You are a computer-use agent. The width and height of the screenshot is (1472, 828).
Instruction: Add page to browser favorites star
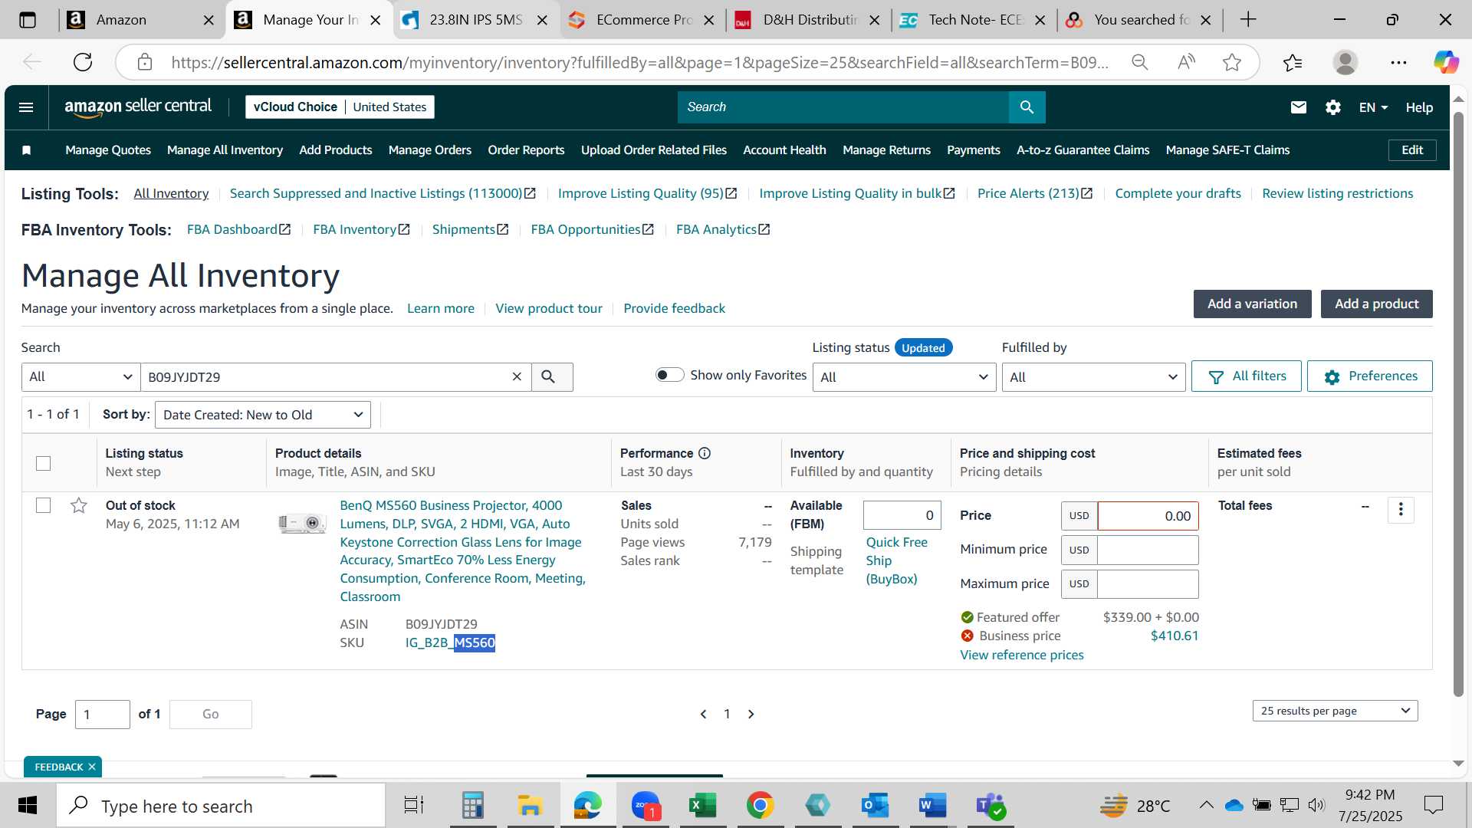pyautogui.click(x=1232, y=62)
